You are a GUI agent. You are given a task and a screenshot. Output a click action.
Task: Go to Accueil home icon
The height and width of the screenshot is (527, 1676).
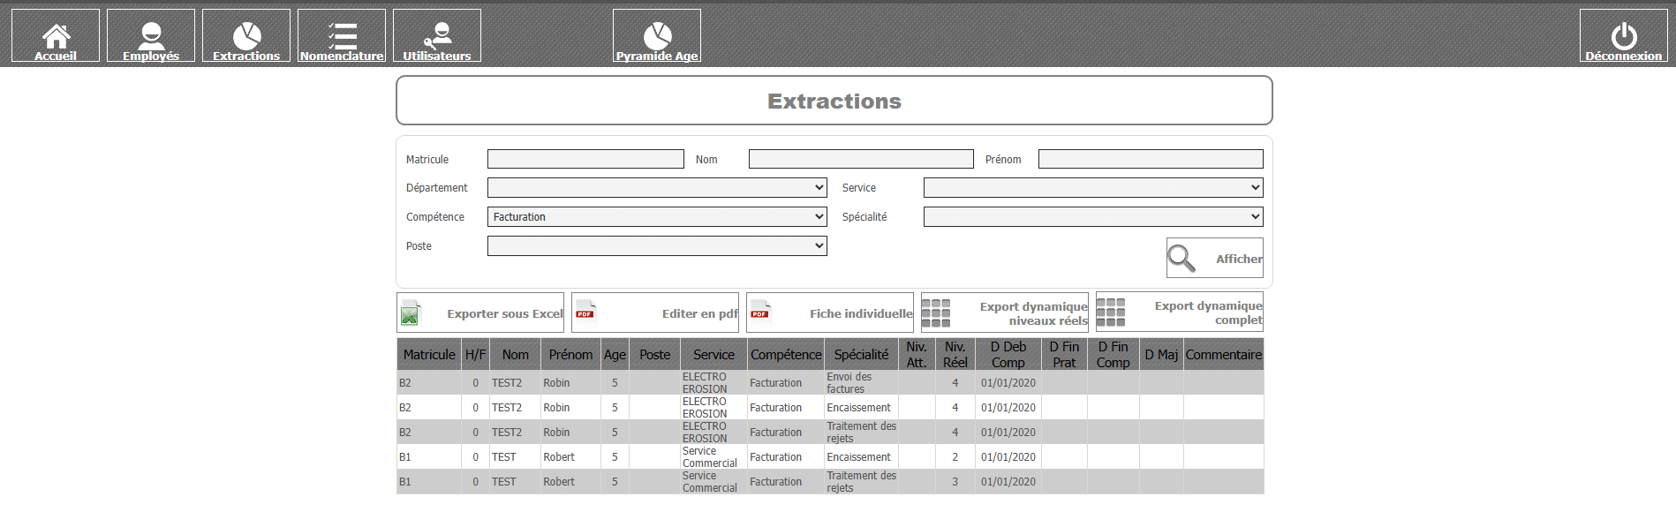click(56, 35)
